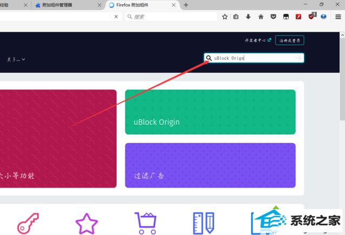This screenshot has width=345, height=235.
Task: Close the Firefox 附加组件 tab
Action: (x=174, y=5)
